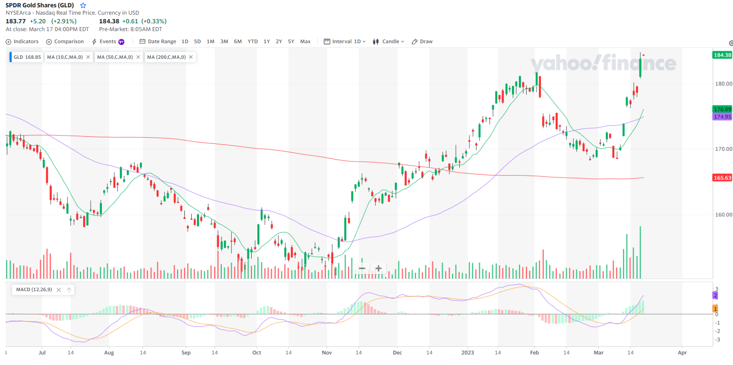Expand the Interval 1D dropdown
Image resolution: width=733 pixels, height=365 pixels.
pos(345,41)
